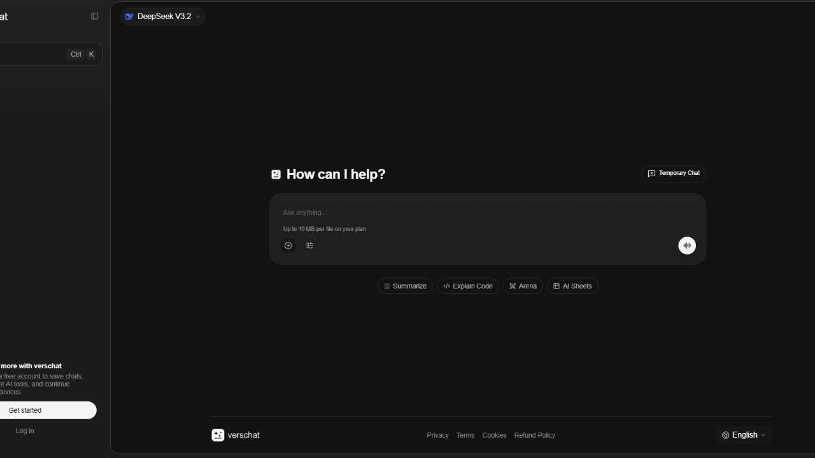Screen dimensions: 815x458
Task: Click the verschat footer logo
Action: 236,435
